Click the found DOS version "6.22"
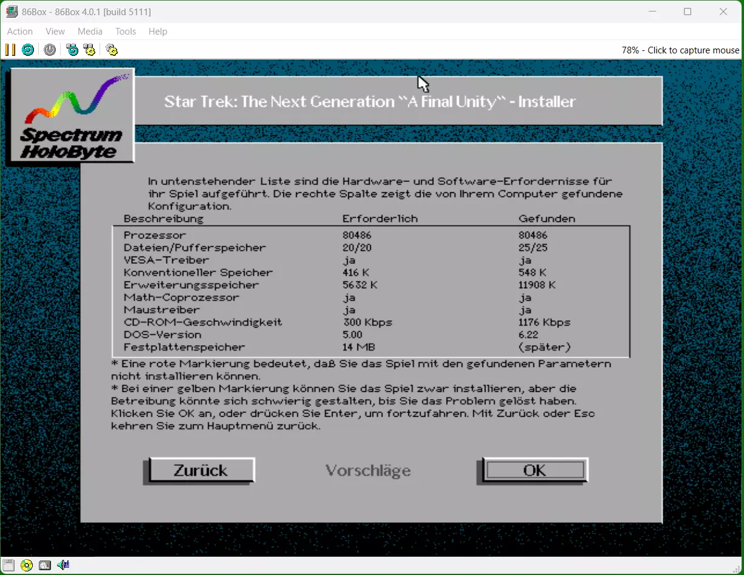Viewport: 744px width, 575px height. coord(529,335)
